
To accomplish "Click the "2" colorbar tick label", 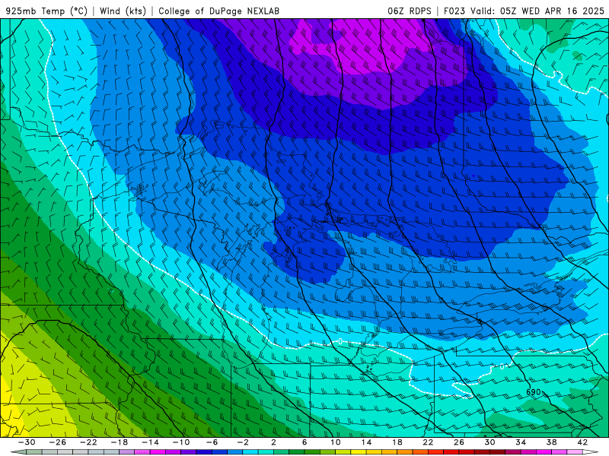I will pos(273,442).
